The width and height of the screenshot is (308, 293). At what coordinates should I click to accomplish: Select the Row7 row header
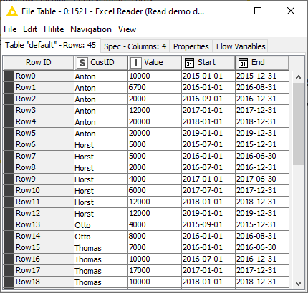(39, 157)
